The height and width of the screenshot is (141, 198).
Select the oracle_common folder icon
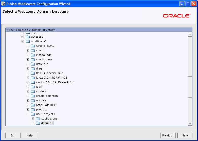coord(33,96)
